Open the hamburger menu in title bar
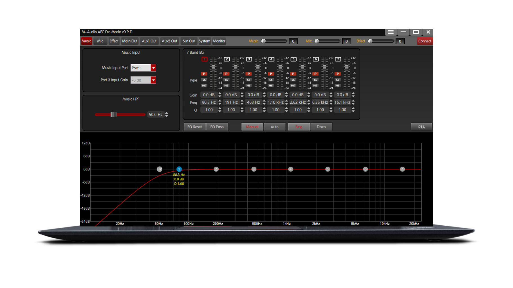Screen dimensions: 513x288 (x=391, y=32)
